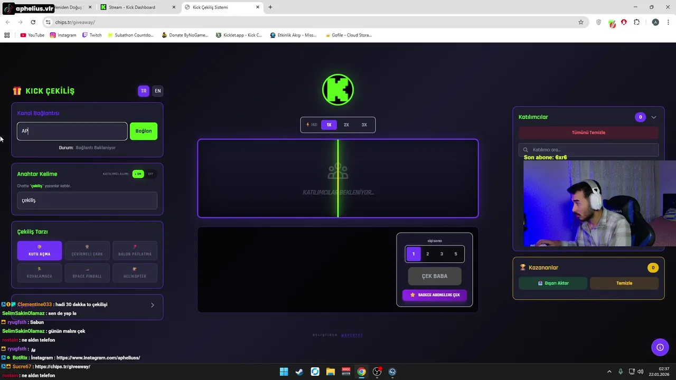Select the Kutu Açma draw style

40,251
